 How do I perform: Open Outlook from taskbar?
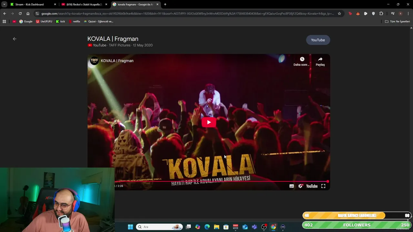tap(245, 227)
